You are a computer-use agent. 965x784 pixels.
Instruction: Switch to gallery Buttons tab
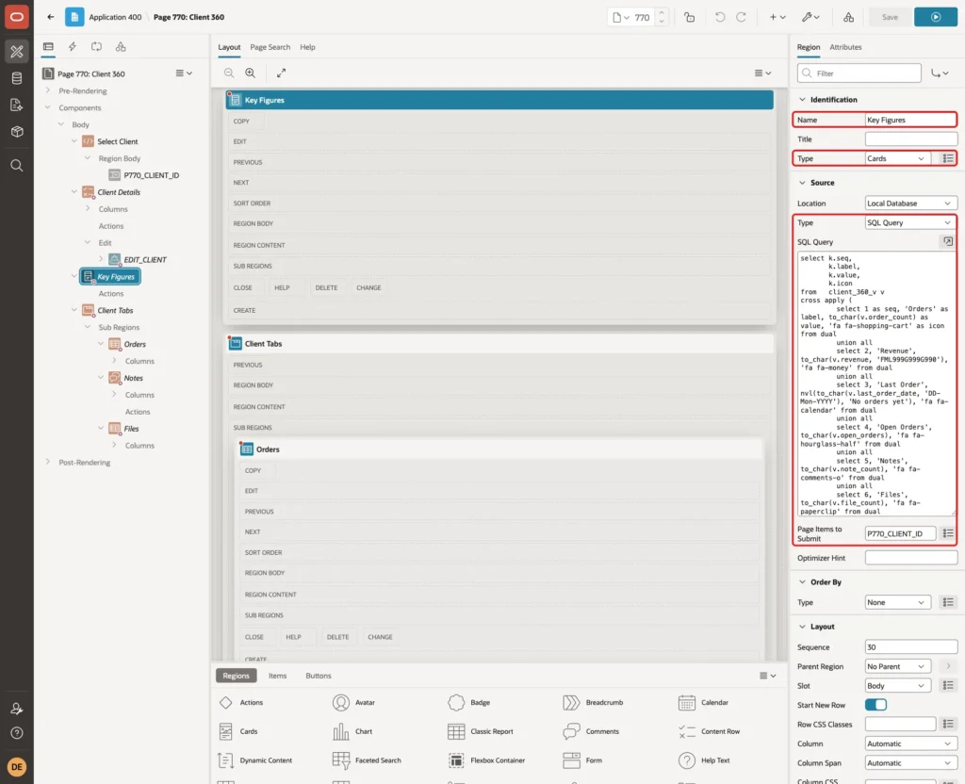tap(319, 676)
